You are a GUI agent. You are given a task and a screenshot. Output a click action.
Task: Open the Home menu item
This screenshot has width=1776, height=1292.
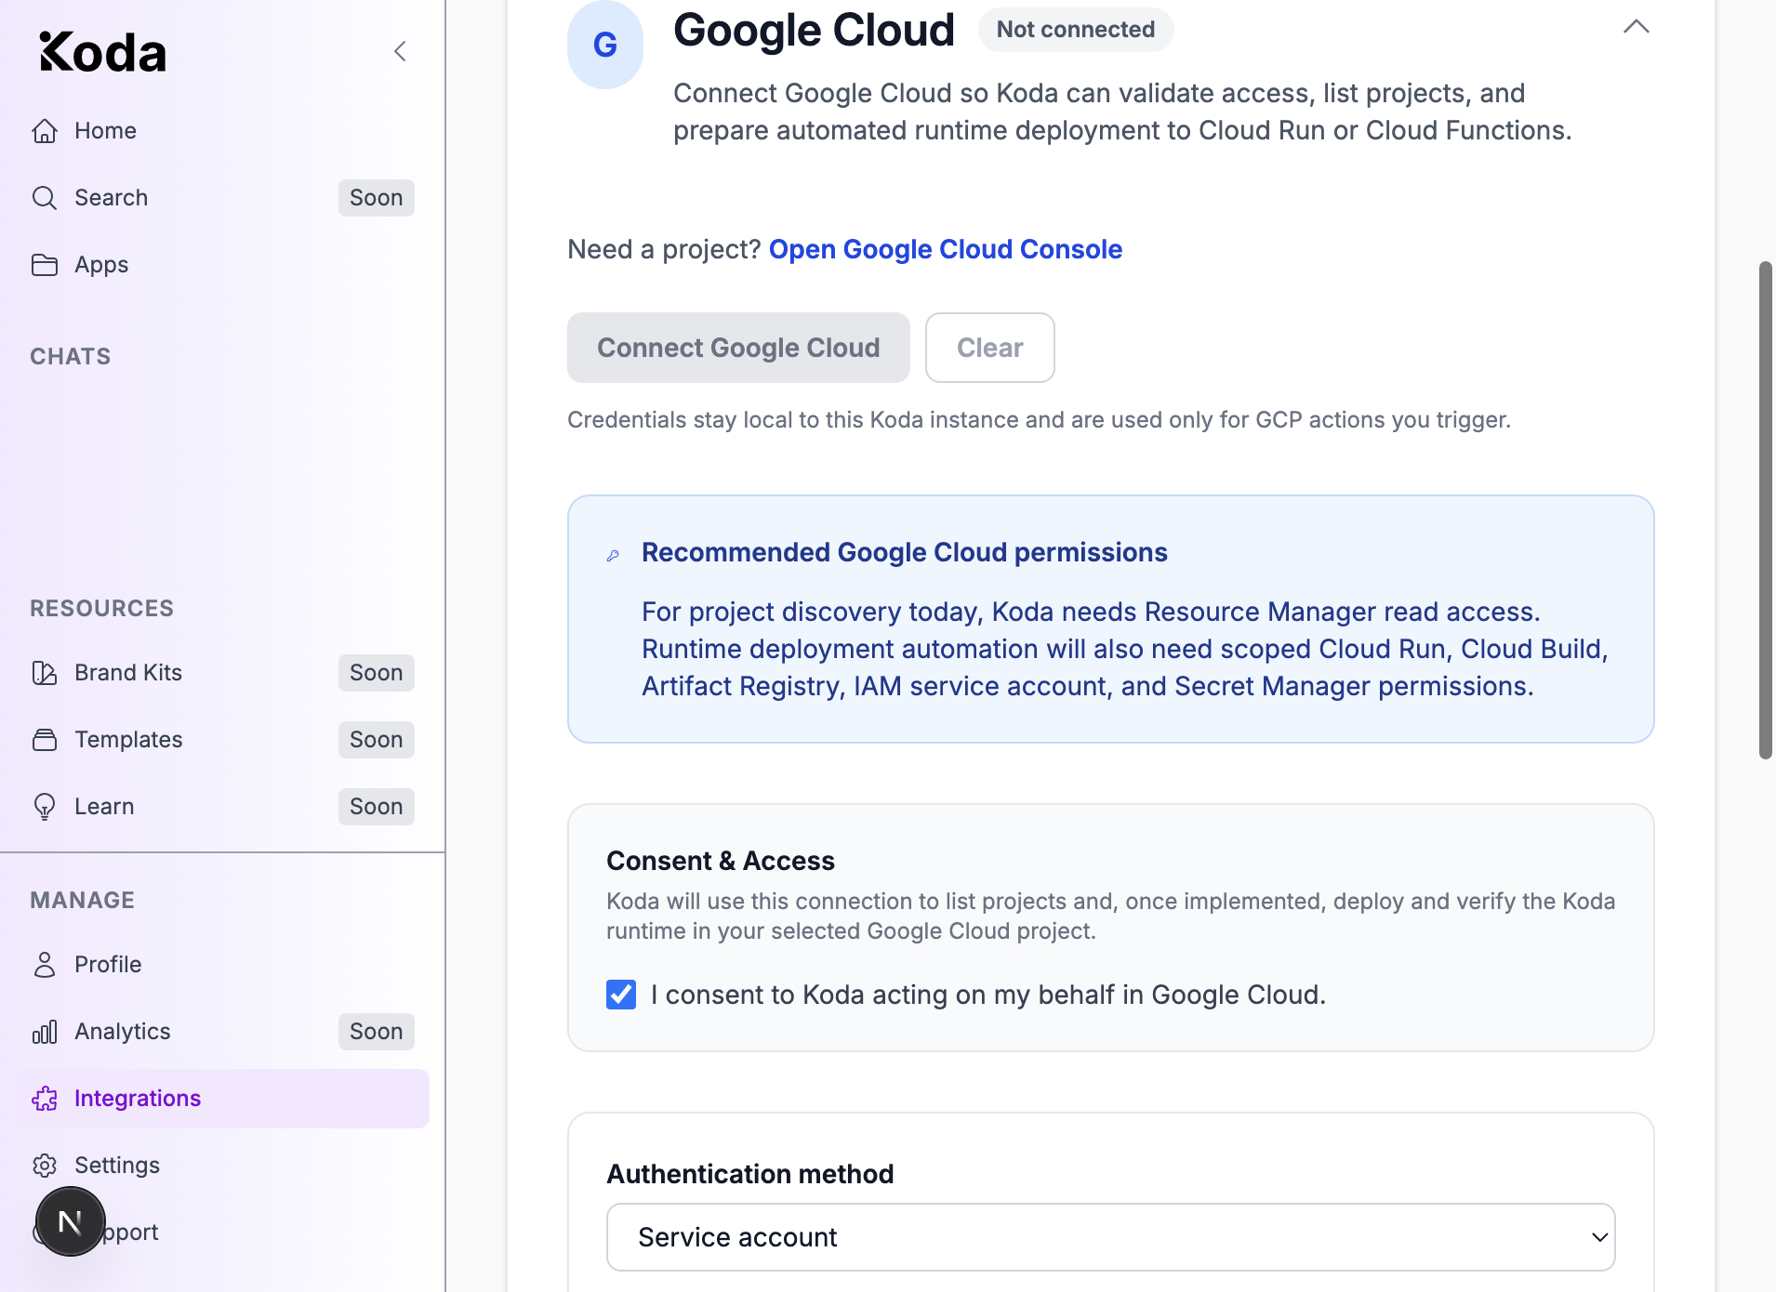point(221,131)
